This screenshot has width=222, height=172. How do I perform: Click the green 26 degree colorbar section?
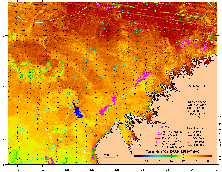[x=171, y=156]
